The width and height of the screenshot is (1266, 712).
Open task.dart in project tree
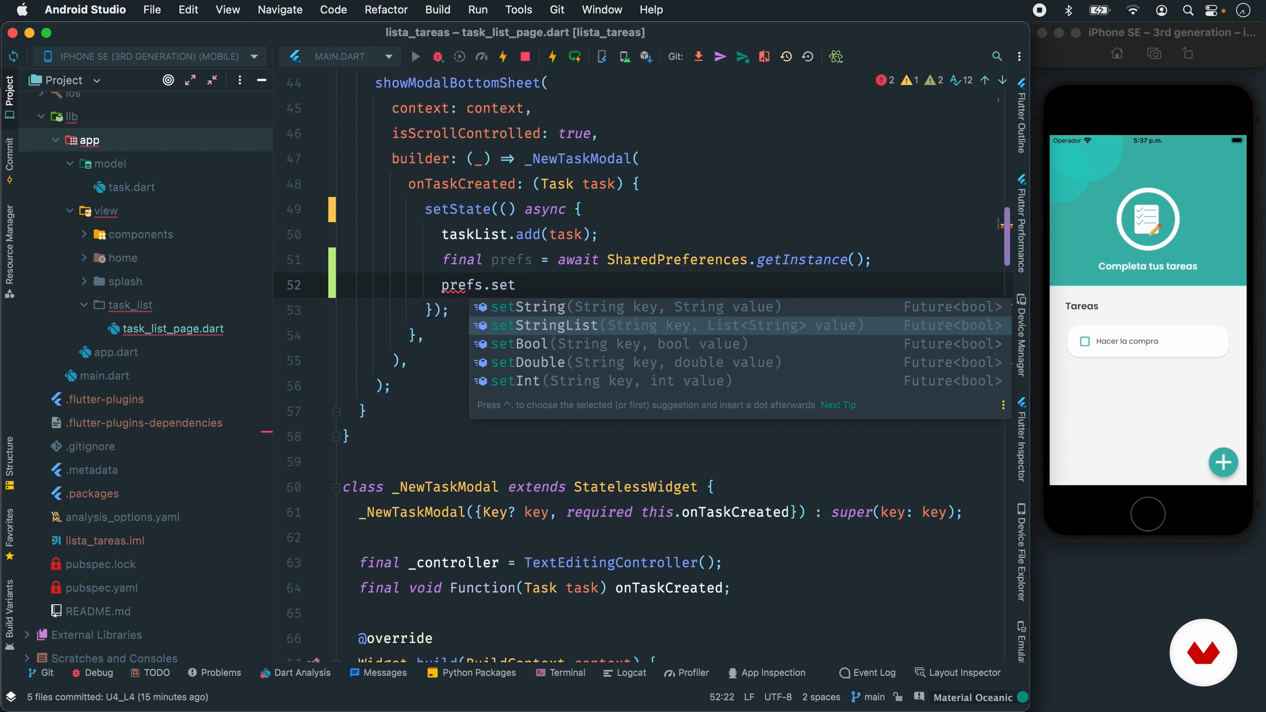(131, 187)
